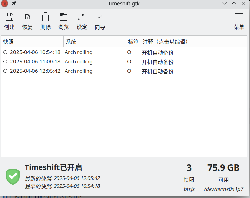Screen dimensions: 250x198
Task: Maximize the Timeshift-gtk window
Action: (234, 3)
